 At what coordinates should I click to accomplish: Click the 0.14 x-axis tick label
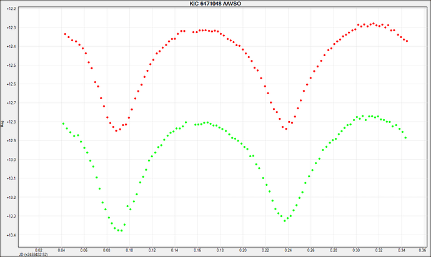[175, 250]
